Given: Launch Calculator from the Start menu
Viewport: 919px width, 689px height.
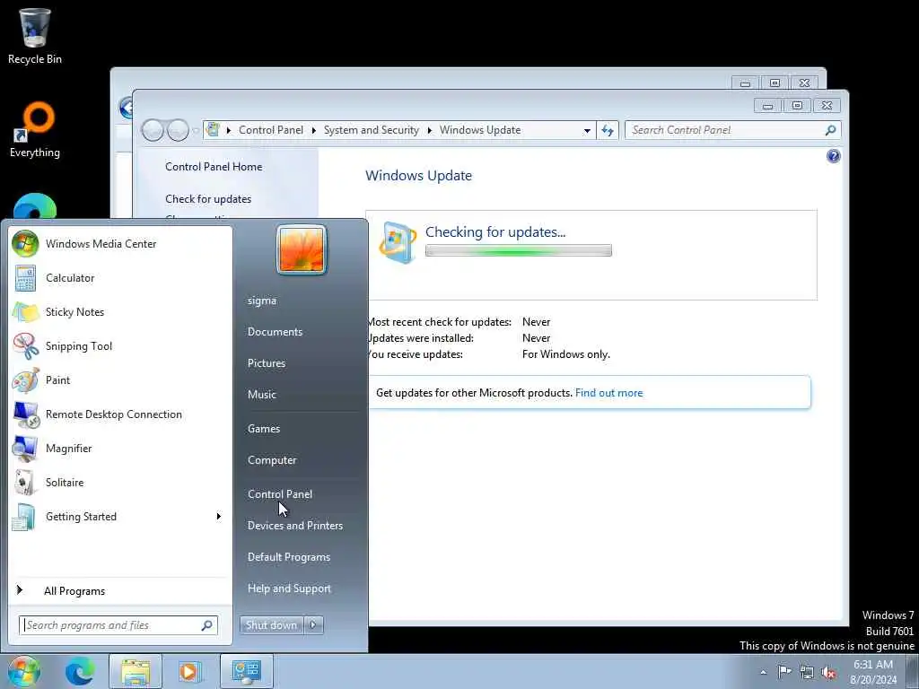Looking at the screenshot, I should point(120,278).
